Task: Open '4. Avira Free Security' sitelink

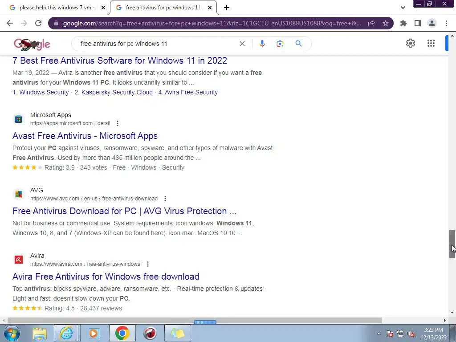Action: (x=188, y=92)
